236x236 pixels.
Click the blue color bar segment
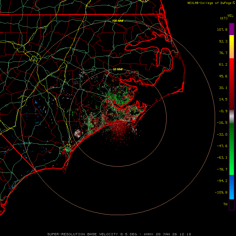232,187
